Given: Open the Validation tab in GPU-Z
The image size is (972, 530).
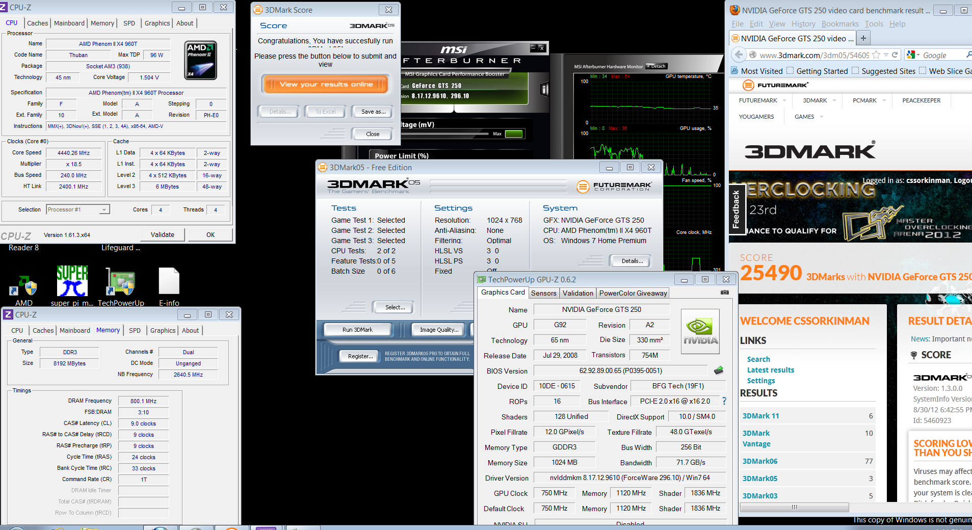Looking at the screenshot, I should [577, 293].
